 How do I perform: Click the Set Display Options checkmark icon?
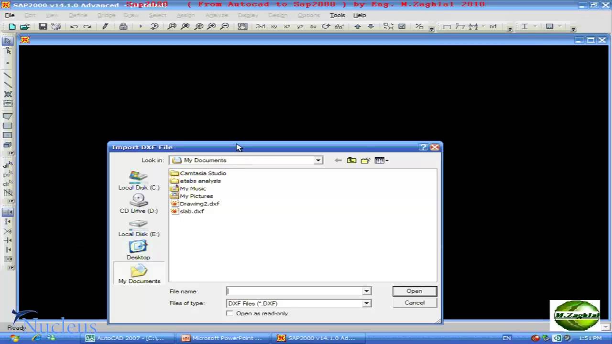coord(402,27)
